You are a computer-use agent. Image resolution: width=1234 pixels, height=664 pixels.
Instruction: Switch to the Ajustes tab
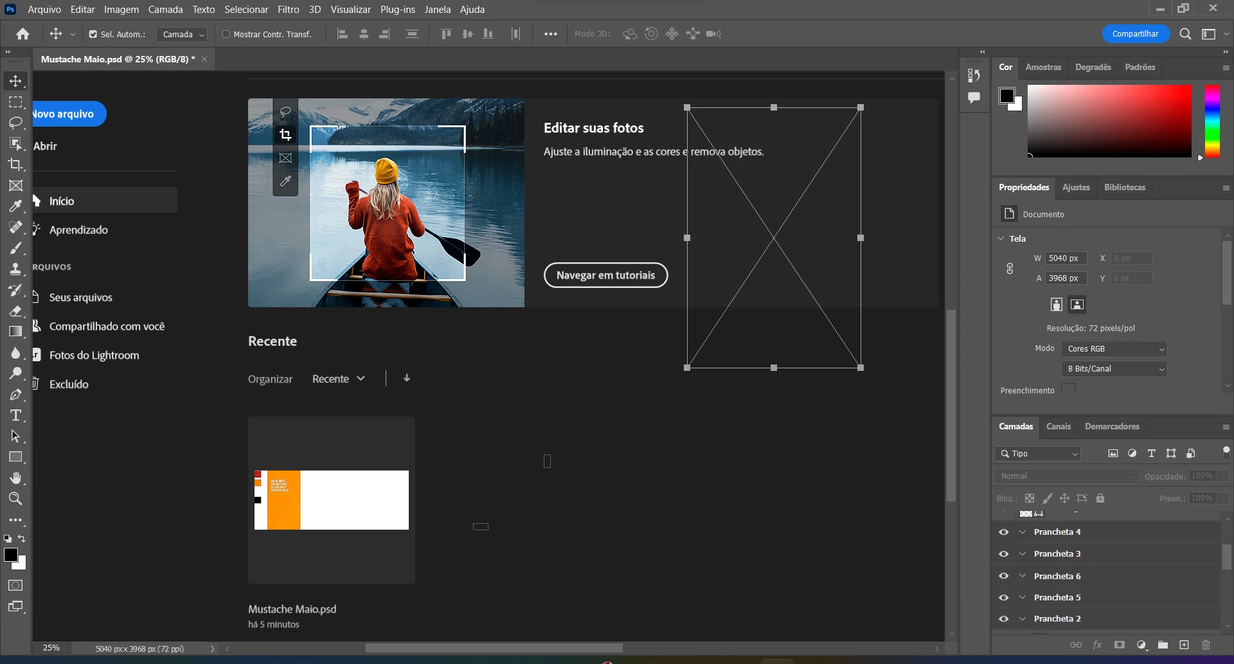coord(1076,188)
